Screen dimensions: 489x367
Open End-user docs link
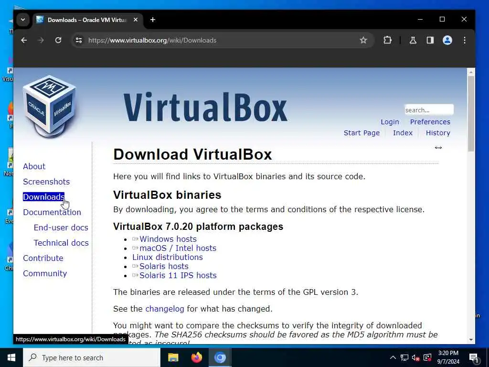pos(61,227)
